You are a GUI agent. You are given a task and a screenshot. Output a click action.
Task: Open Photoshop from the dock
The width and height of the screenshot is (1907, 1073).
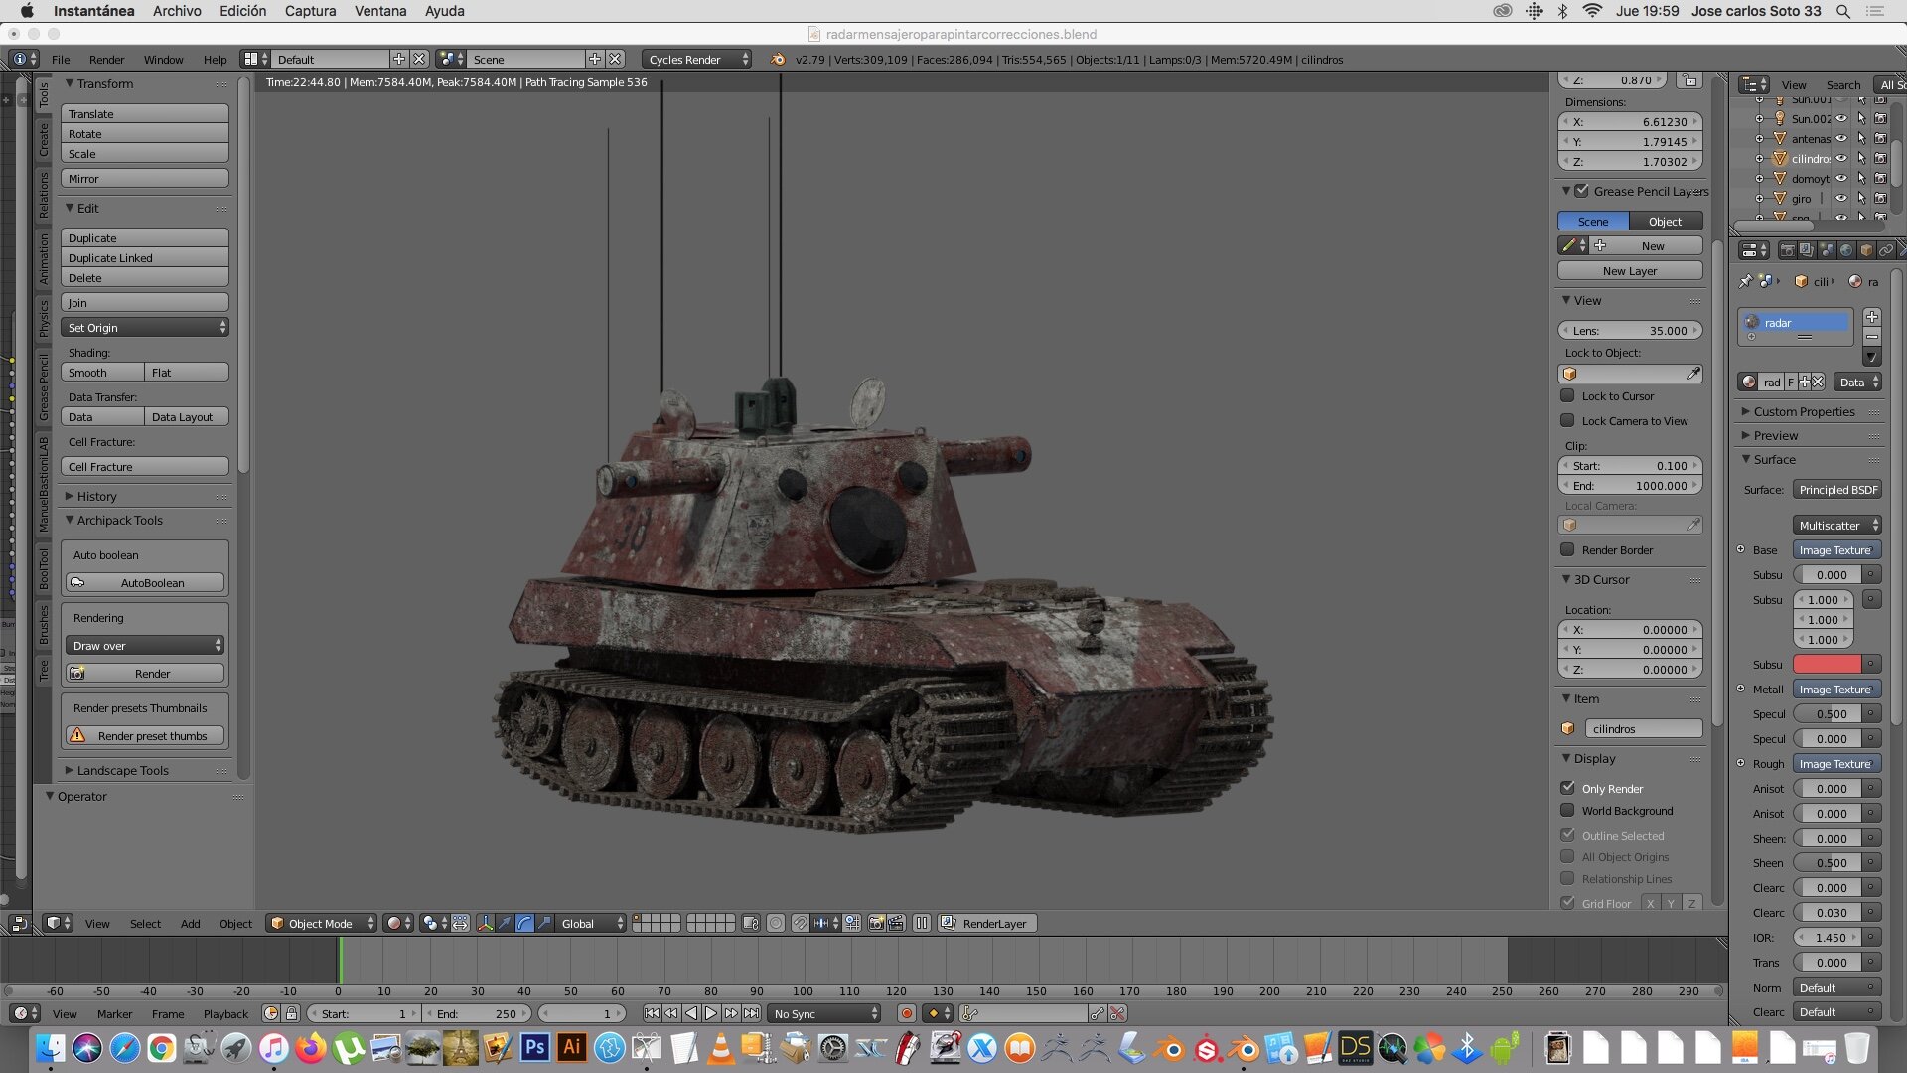point(534,1047)
